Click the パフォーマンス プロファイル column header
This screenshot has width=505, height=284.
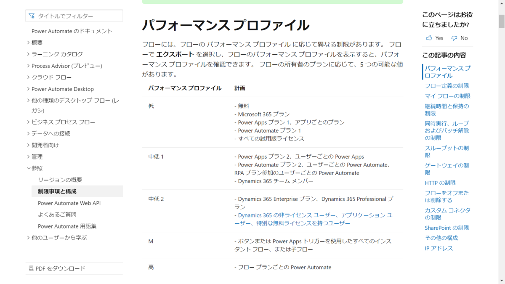click(x=185, y=88)
